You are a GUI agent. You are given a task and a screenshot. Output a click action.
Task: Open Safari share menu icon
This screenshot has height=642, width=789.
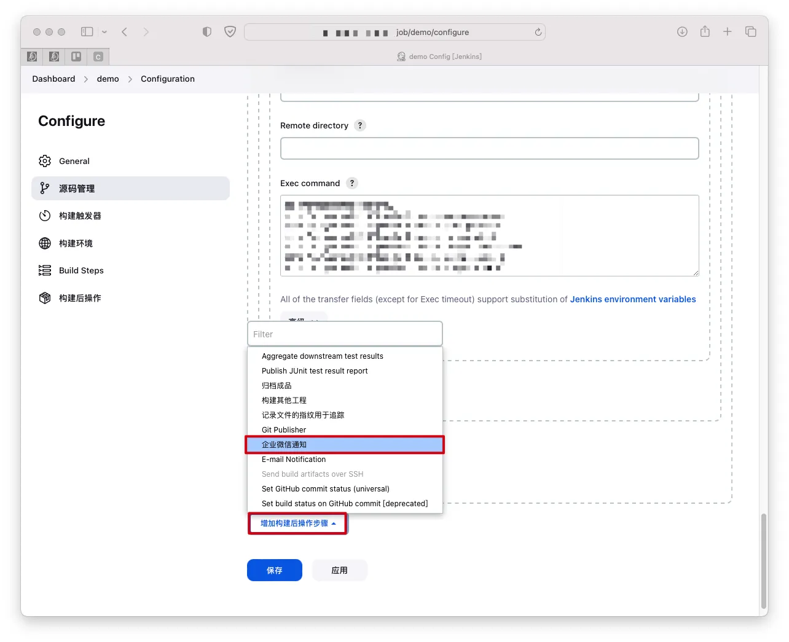pyautogui.click(x=705, y=32)
